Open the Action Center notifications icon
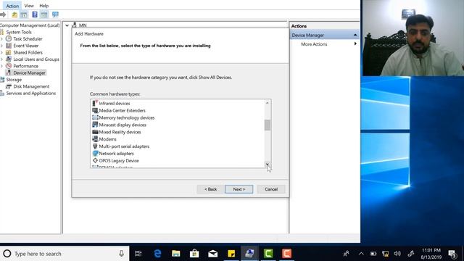The image size is (464, 261). (452, 254)
